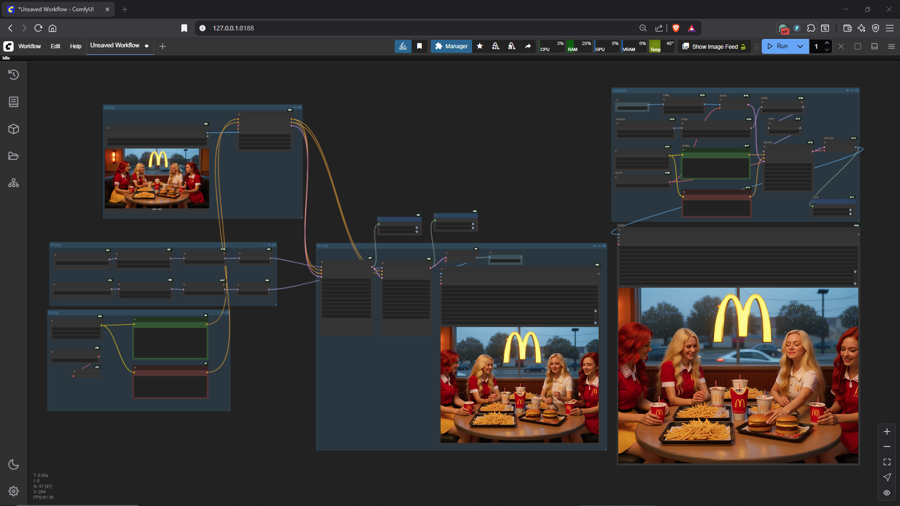Screen dimensions: 900x506
Task: Click the batch count value field
Action: click(x=816, y=46)
